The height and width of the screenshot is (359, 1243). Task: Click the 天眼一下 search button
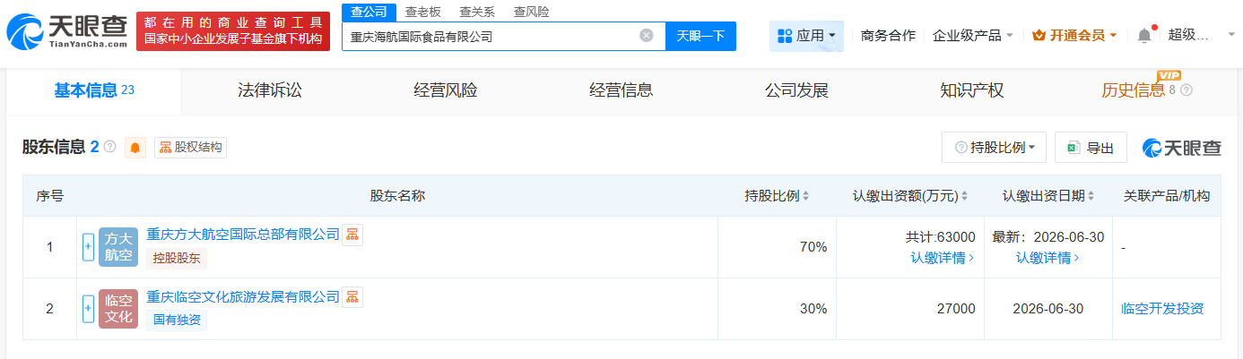coord(700,36)
